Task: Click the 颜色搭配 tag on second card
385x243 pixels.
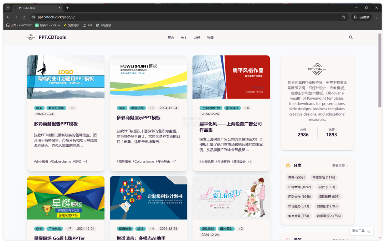Action: tap(138, 108)
